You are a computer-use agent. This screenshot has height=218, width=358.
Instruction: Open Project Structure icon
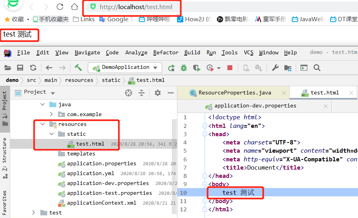(x=288, y=68)
